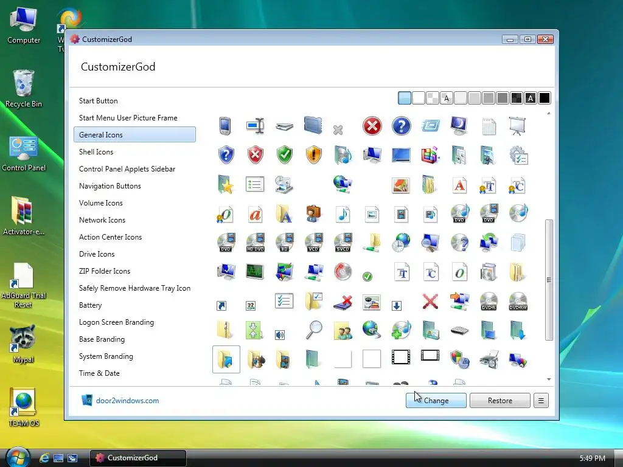This screenshot has width=623, height=467.
Task: Select the magnifying glass search icon
Action: click(x=314, y=330)
